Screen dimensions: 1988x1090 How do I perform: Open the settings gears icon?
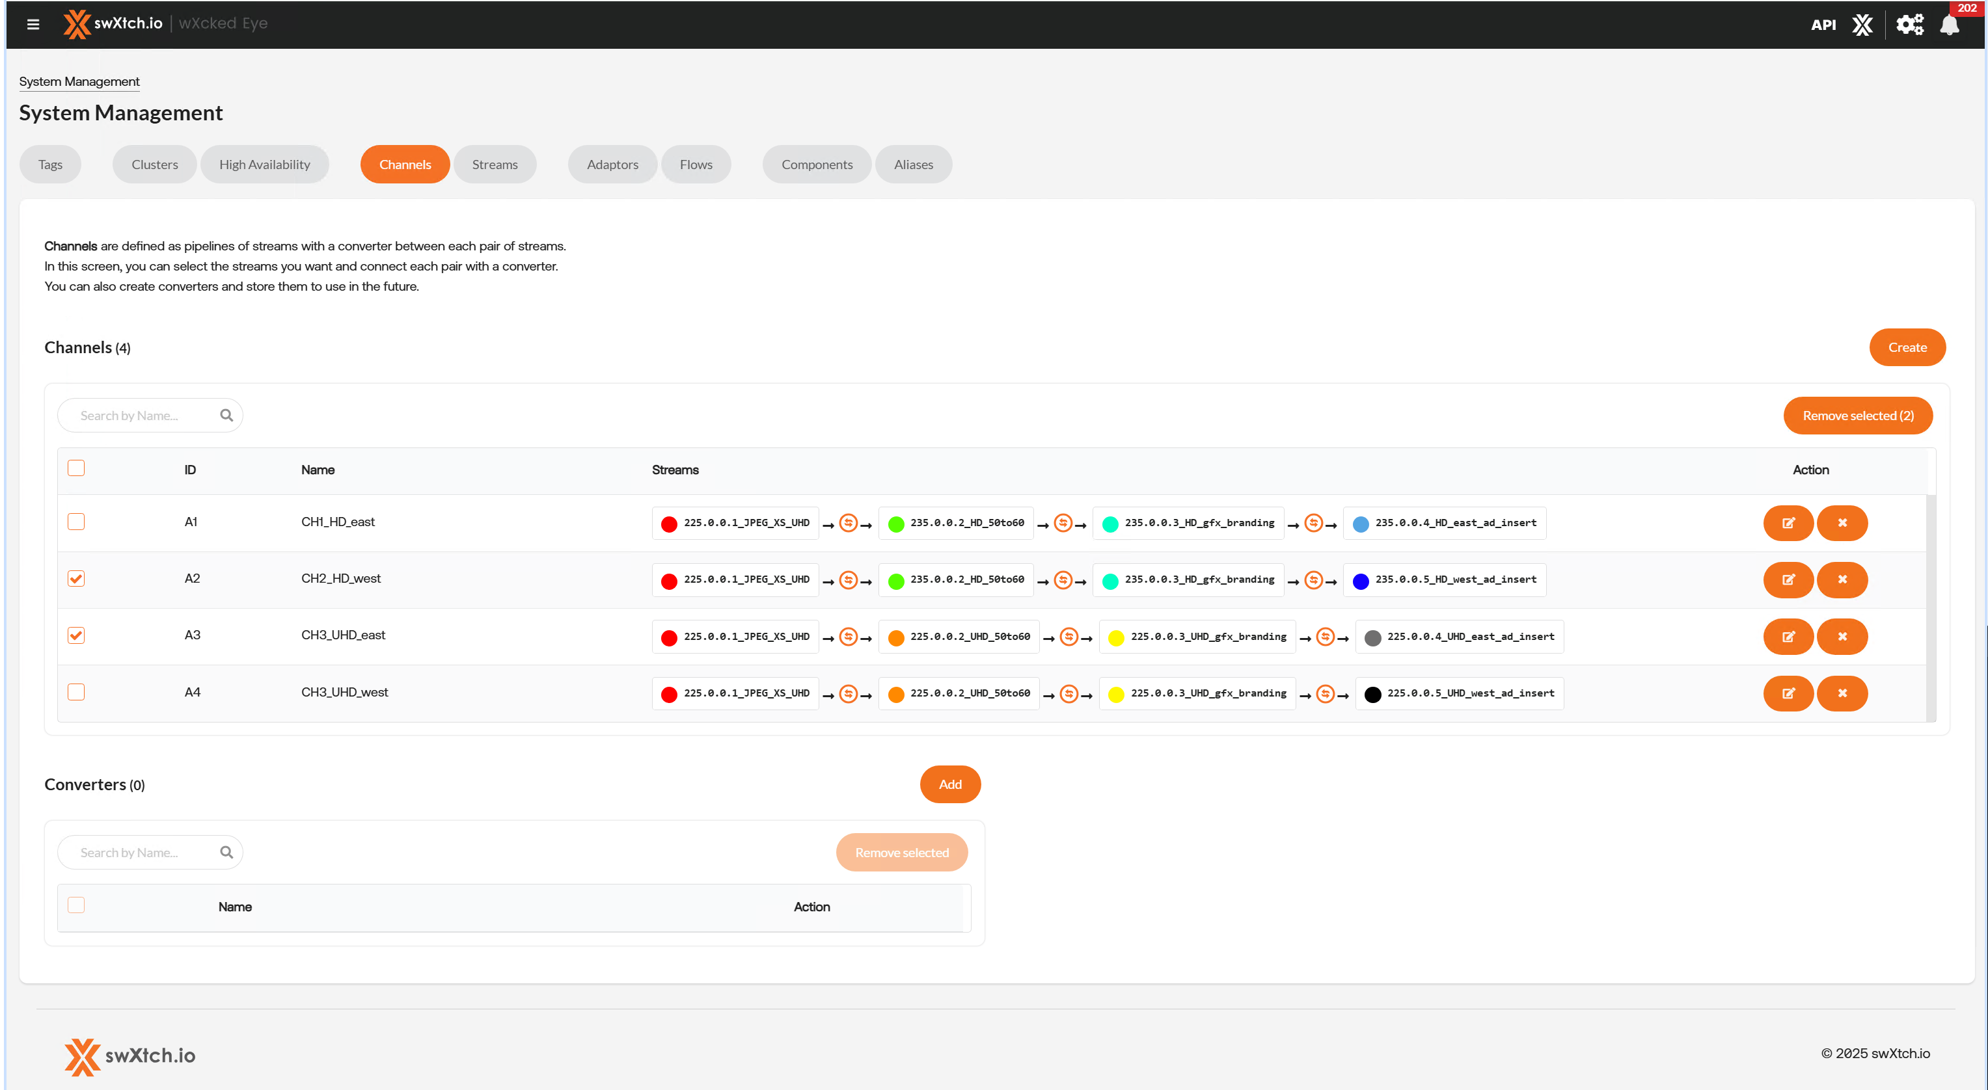coord(1909,25)
